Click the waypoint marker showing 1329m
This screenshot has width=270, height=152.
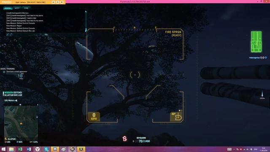click(262, 95)
